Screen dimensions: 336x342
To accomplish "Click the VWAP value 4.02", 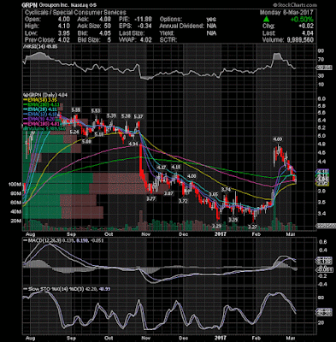I will (146, 40).
